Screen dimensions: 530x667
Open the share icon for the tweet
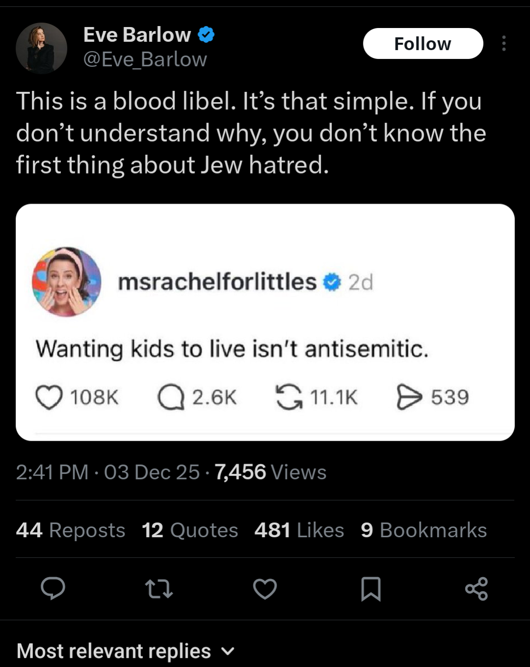tap(476, 589)
